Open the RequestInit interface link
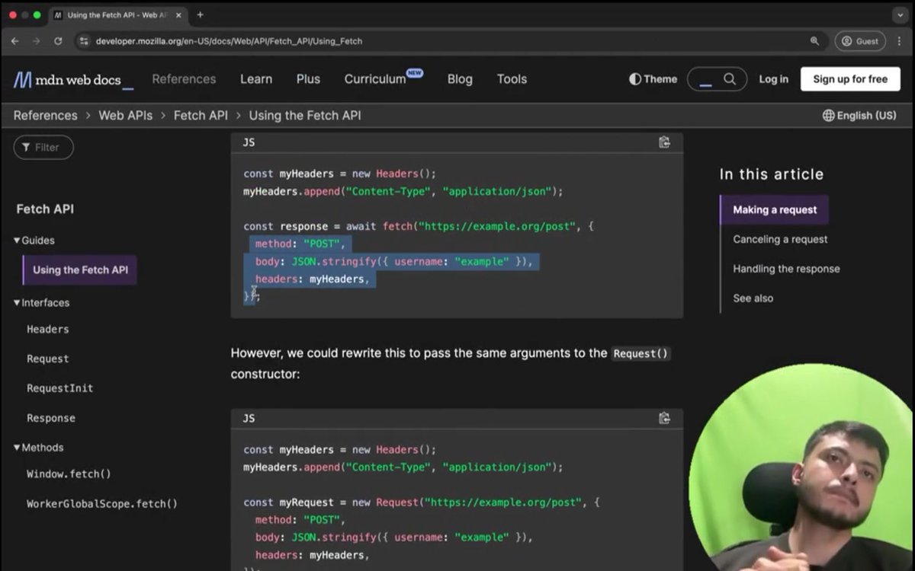 click(59, 388)
